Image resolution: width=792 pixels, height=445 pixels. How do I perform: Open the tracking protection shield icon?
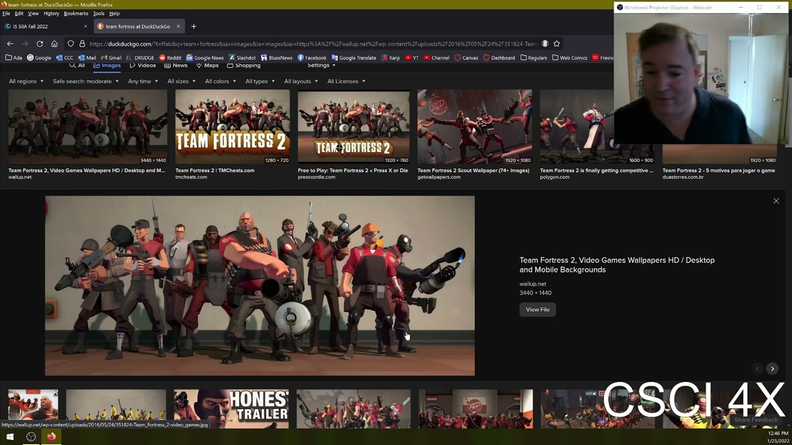71,44
